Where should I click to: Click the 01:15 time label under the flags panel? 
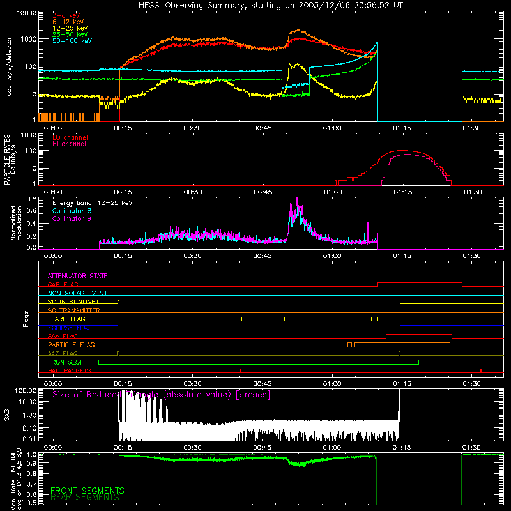[x=402, y=384]
